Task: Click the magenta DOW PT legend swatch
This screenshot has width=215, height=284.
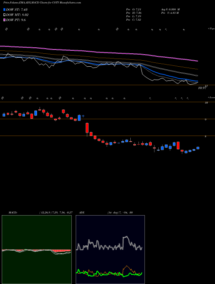Action: pos(4,20)
